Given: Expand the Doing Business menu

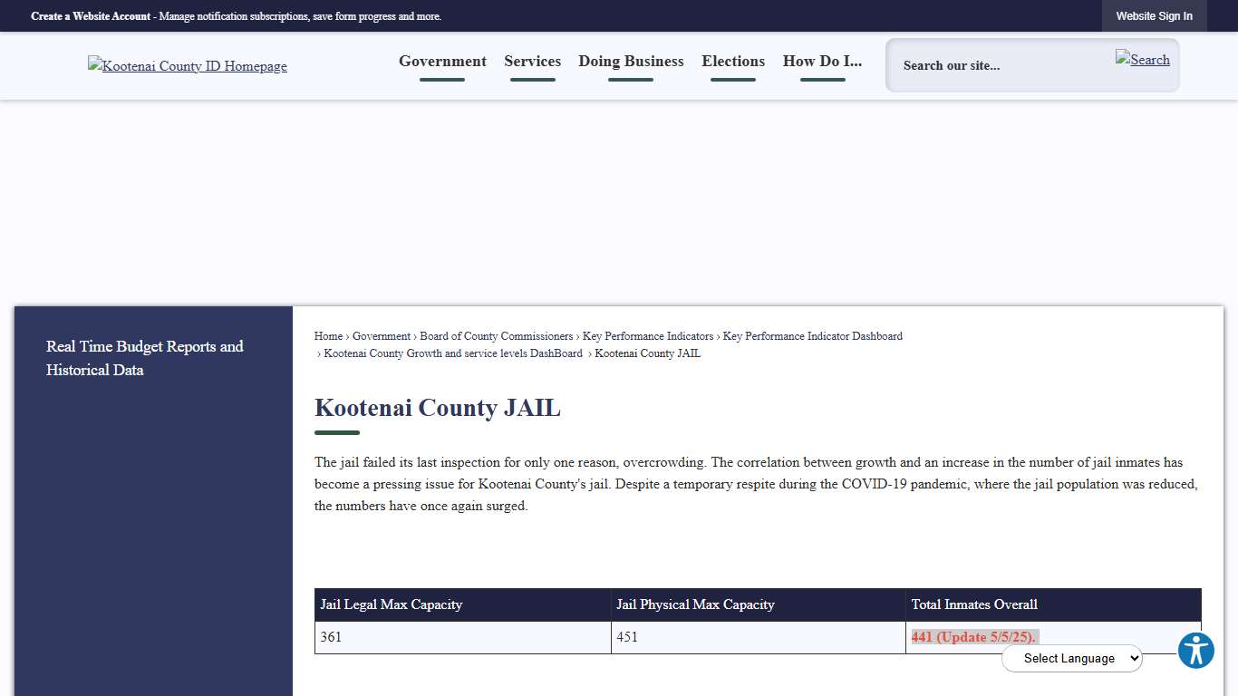Looking at the screenshot, I should tap(631, 62).
